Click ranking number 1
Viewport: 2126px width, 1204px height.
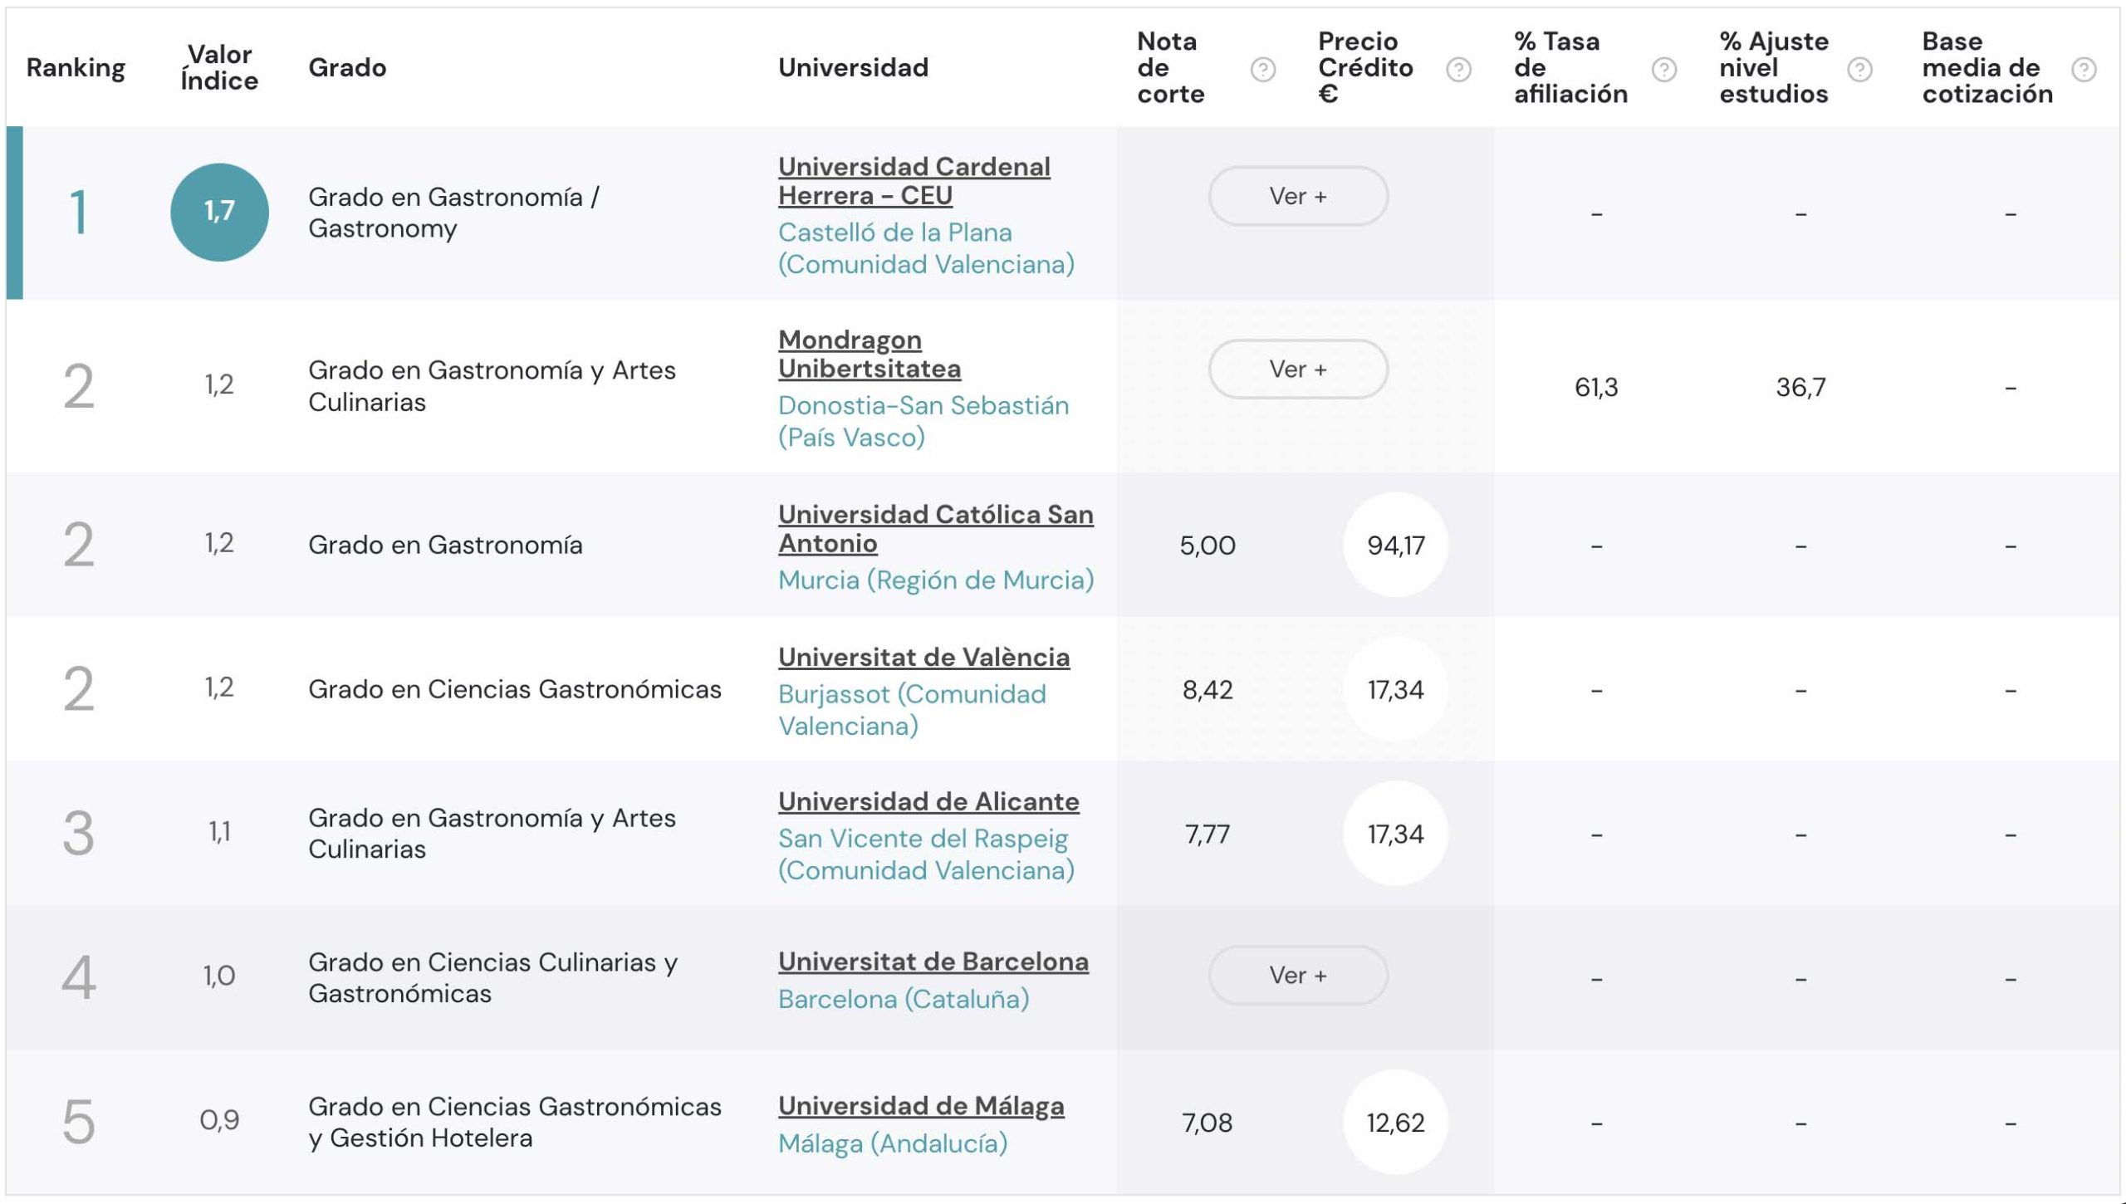tap(79, 213)
